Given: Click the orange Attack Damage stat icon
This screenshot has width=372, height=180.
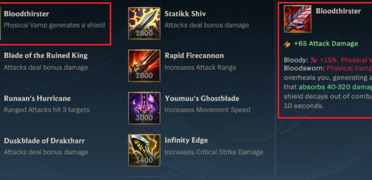Looking at the screenshot, I should pyautogui.click(x=287, y=44).
